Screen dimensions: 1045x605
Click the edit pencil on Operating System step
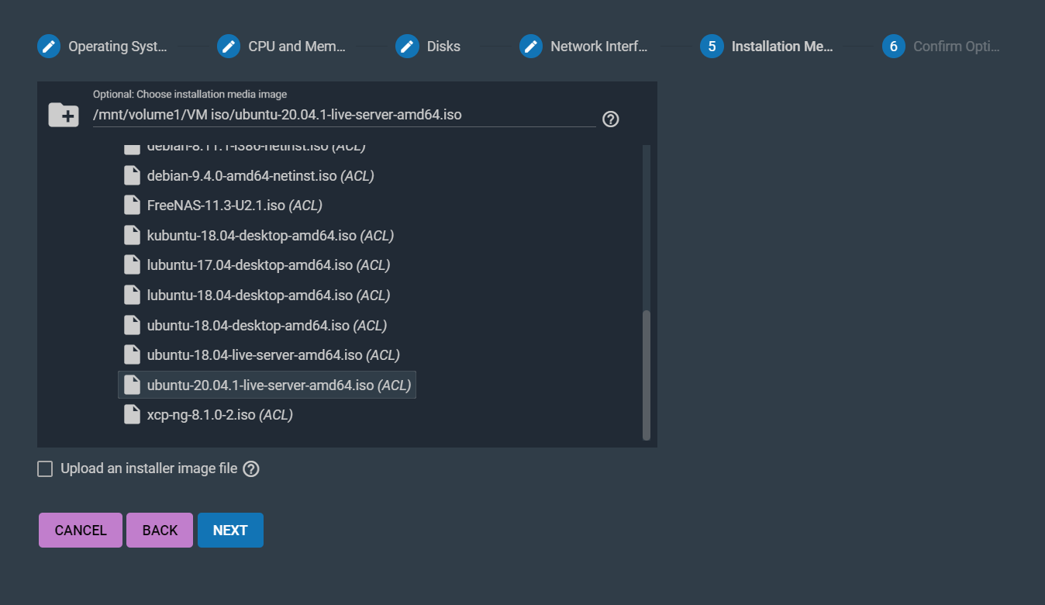49,46
